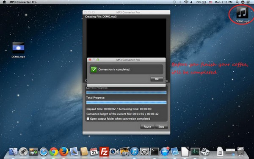The width and height of the screenshot is (254, 159).
Task: Open iTunes from the dock
Action: tap(134, 152)
